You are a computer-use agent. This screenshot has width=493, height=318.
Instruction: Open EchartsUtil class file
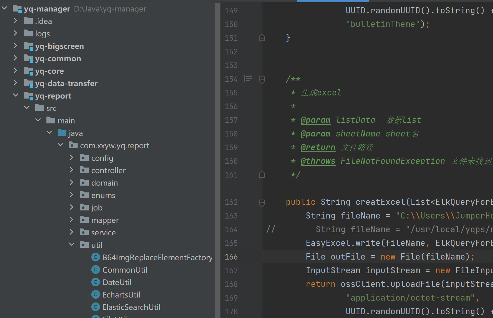121,295
